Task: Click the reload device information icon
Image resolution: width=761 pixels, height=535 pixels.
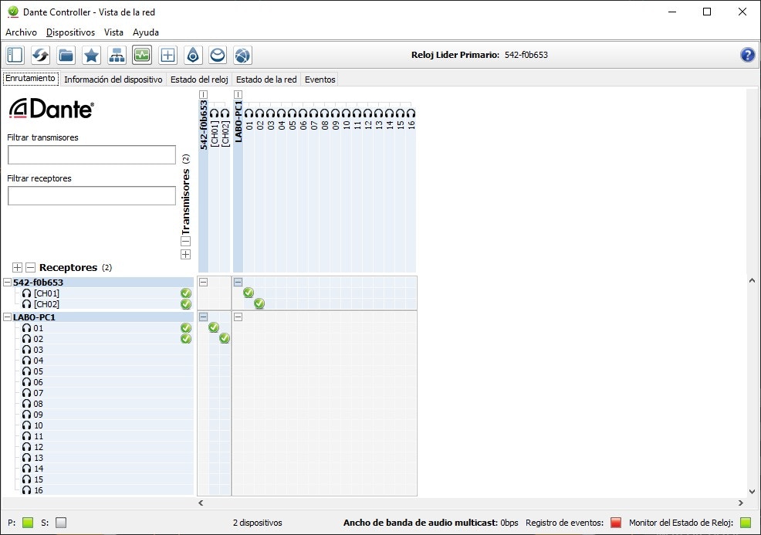Action: pyautogui.click(x=40, y=56)
